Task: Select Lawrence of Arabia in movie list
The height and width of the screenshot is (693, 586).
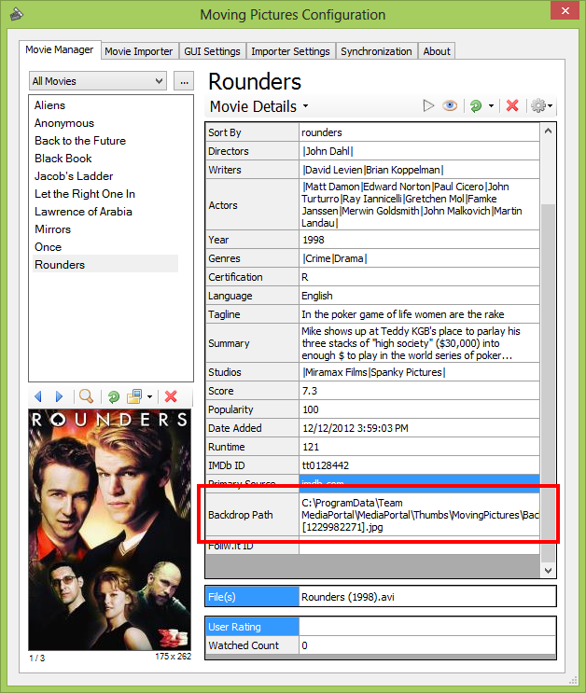Action: [x=83, y=212]
